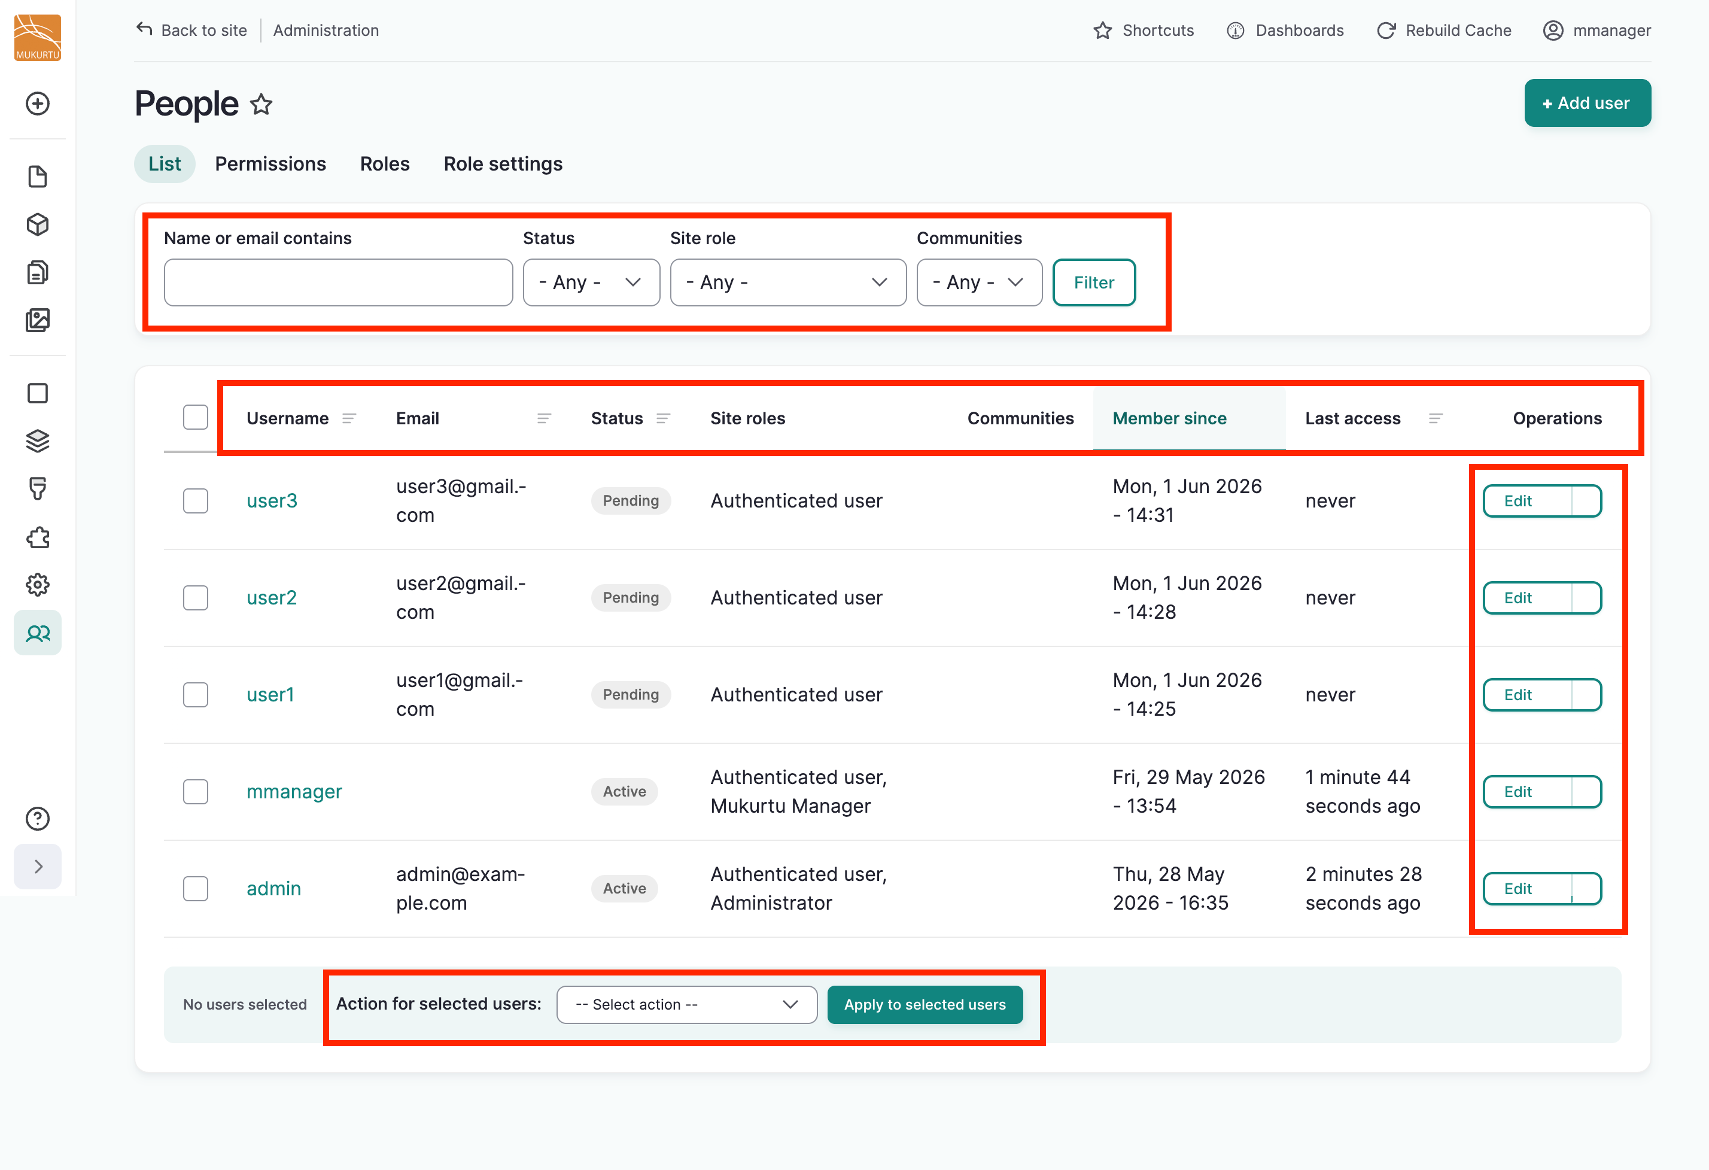Click the No users selected text
The width and height of the screenshot is (1709, 1170).
pyautogui.click(x=245, y=1005)
